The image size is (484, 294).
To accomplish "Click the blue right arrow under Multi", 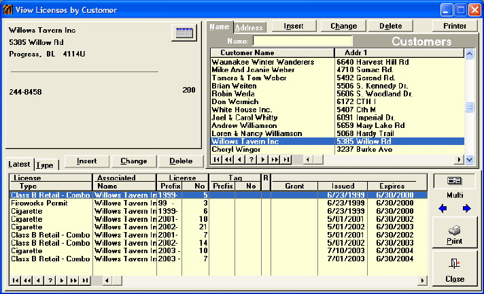I will [x=466, y=208].
